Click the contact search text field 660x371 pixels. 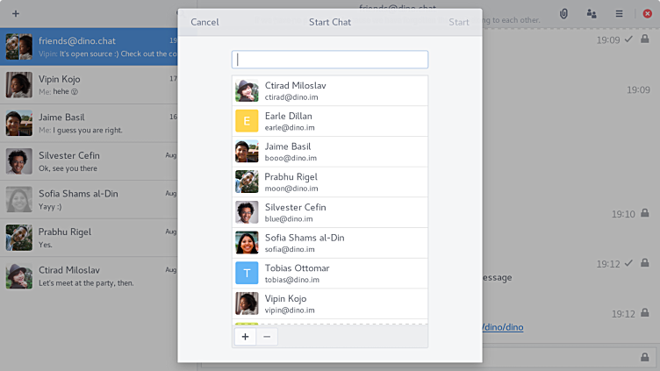coord(330,60)
